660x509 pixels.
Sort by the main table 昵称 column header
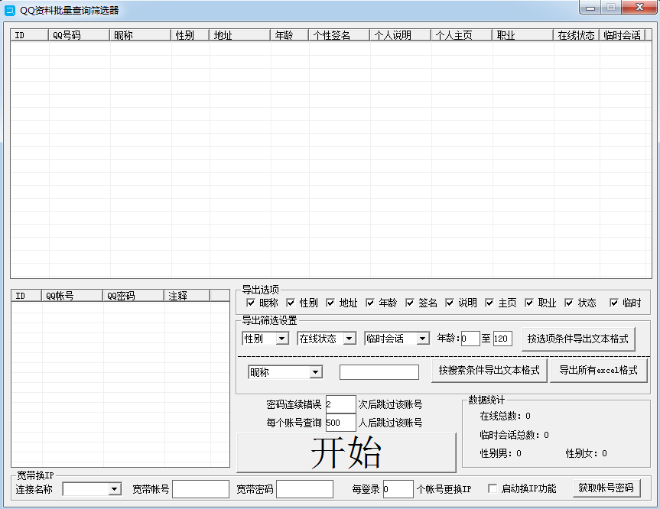(x=140, y=35)
